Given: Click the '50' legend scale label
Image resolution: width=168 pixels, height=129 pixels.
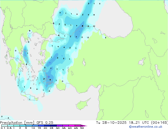Looking at the screenshot, I should pos(82,128).
